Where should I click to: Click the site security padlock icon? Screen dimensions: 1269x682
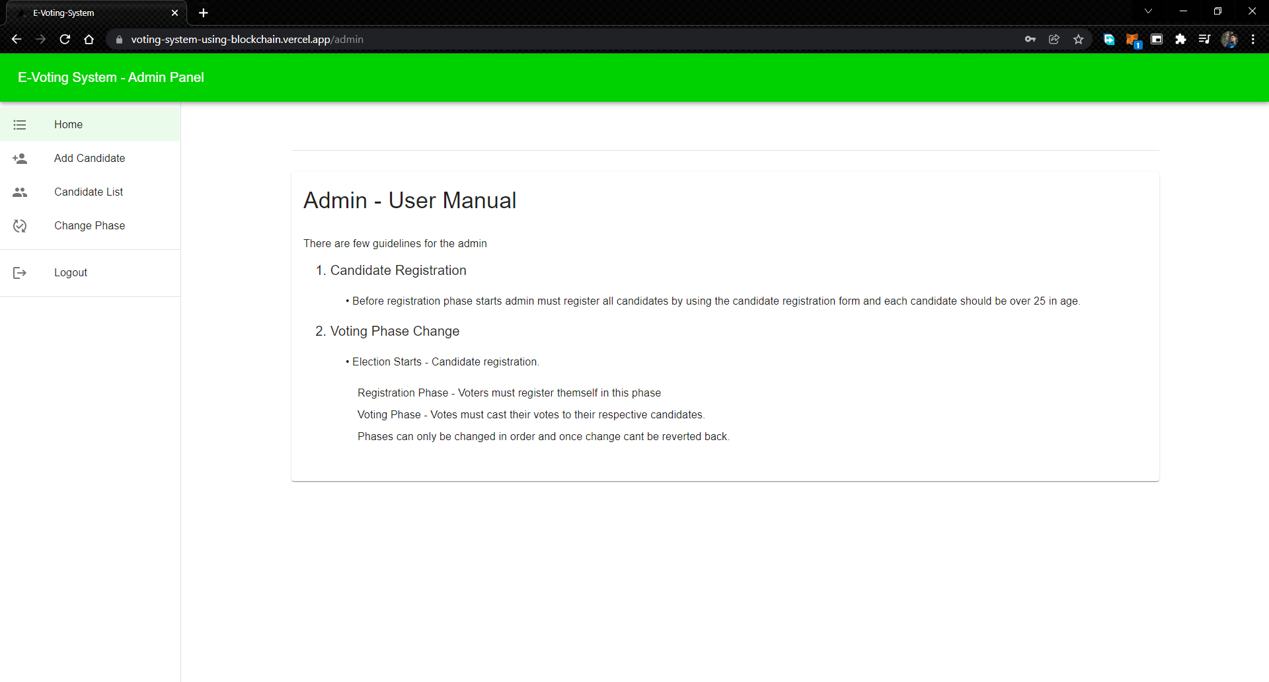120,40
